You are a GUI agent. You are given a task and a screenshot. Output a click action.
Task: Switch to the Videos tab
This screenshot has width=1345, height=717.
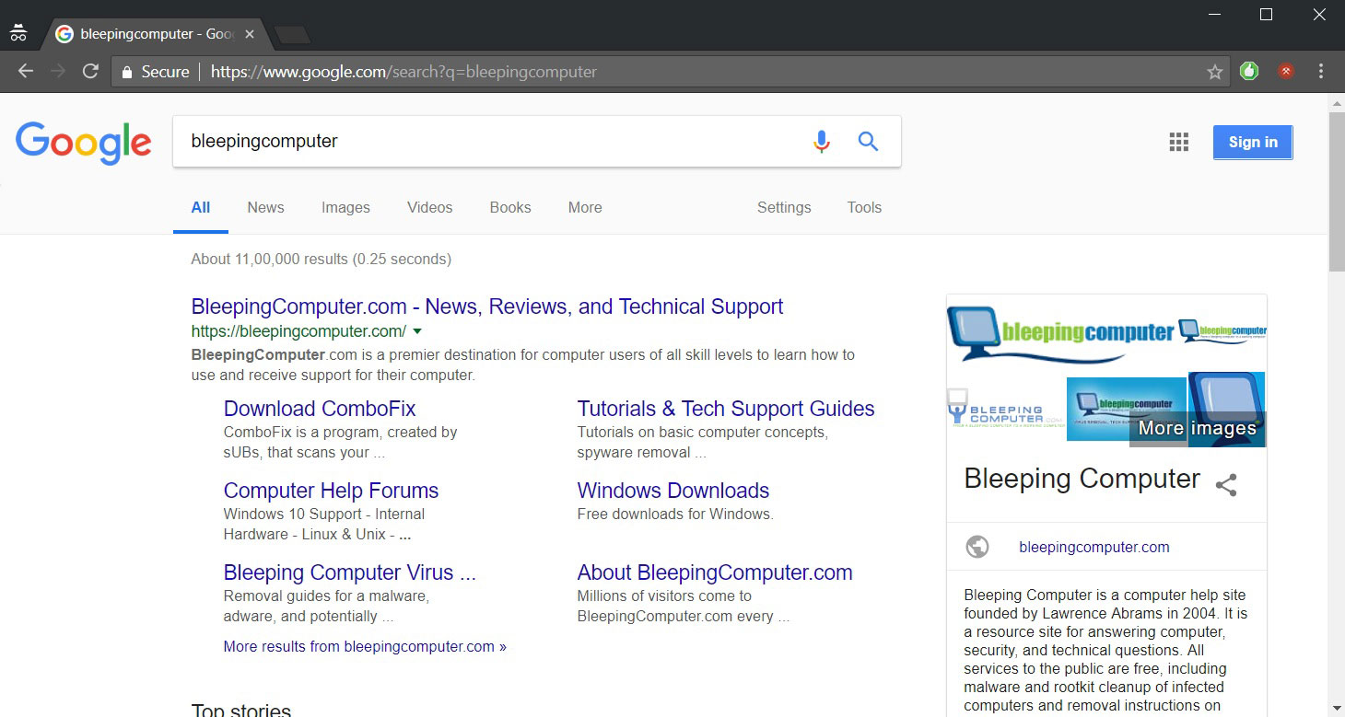click(430, 207)
